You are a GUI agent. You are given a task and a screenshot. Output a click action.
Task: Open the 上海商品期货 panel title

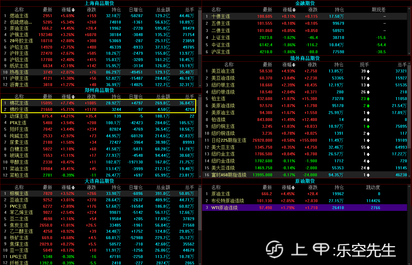pyautogui.click(x=99, y=3)
